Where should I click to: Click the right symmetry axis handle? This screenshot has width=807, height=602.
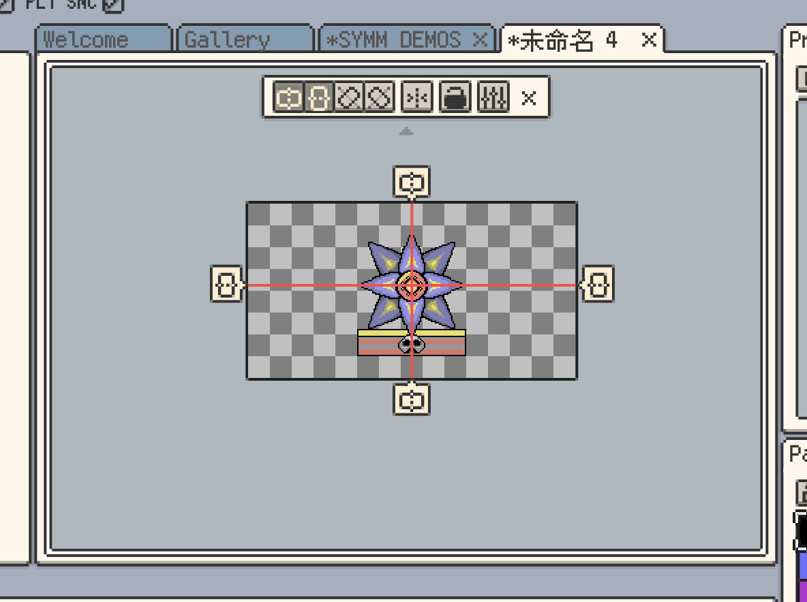598,283
